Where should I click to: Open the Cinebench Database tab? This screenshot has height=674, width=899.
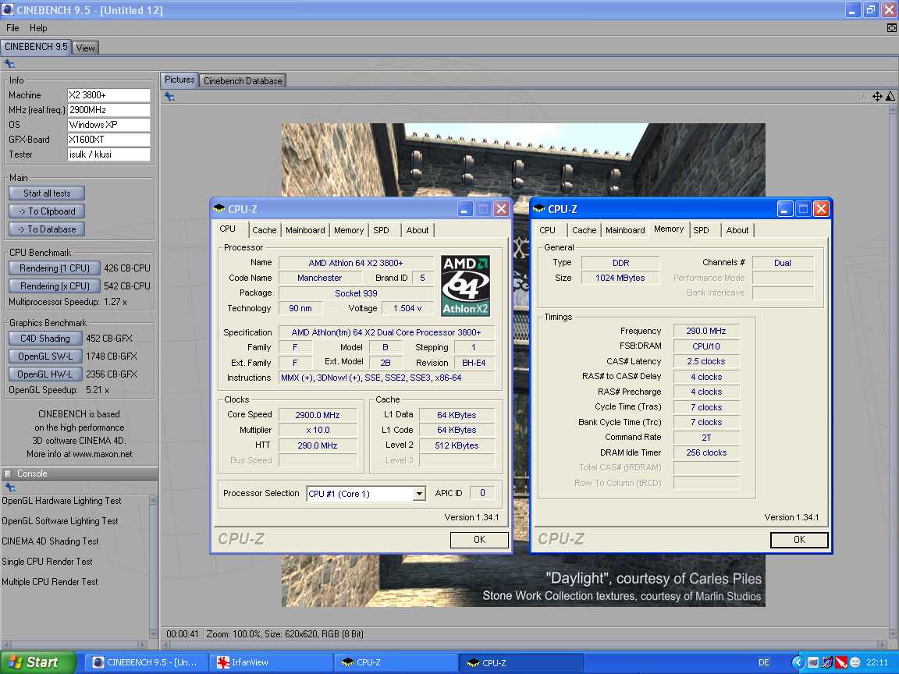point(243,81)
